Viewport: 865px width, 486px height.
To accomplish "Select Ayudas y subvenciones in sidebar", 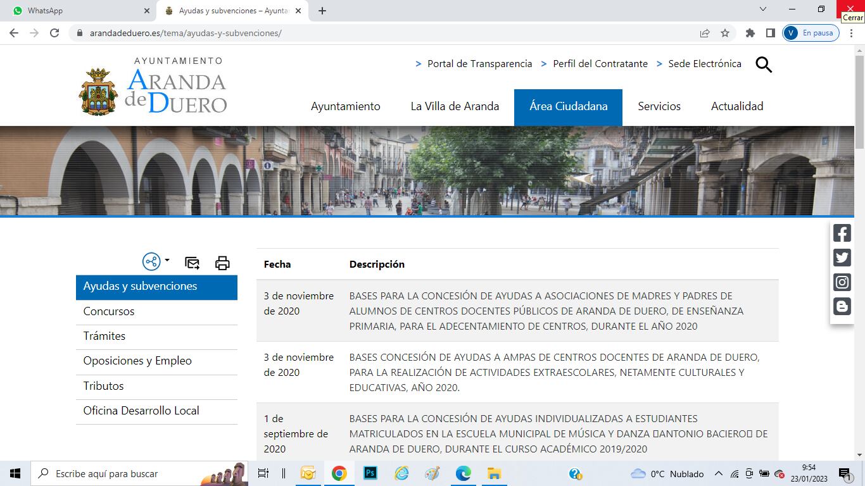I will pyautogui.click(x=156, y=287).
